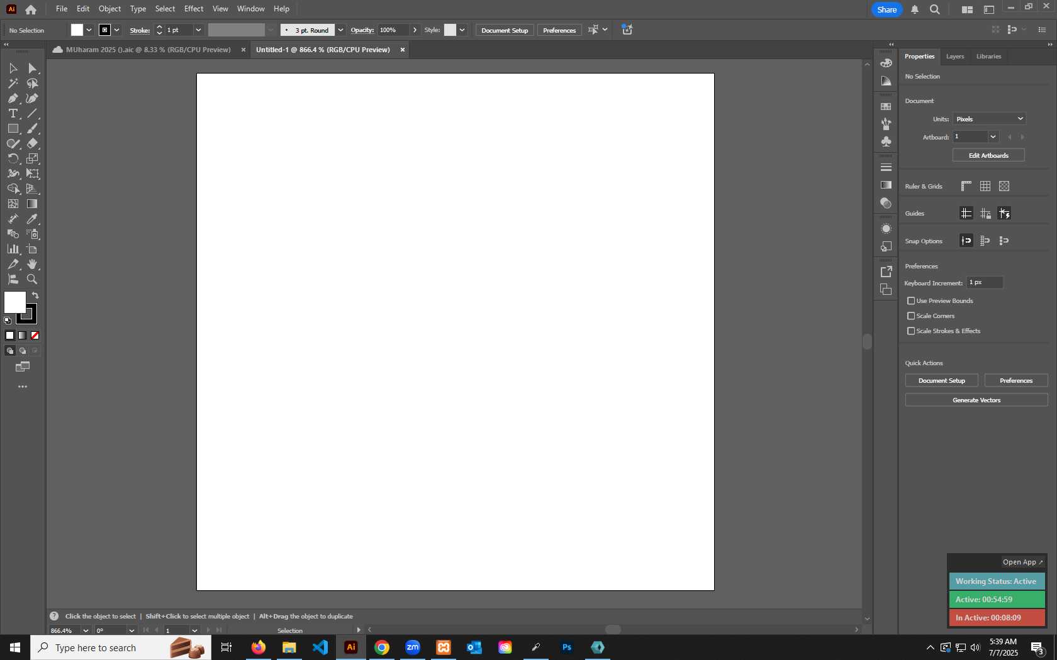Select the Eraser tool
Screen dimensions: 1057x660
[x=33, y=143]
